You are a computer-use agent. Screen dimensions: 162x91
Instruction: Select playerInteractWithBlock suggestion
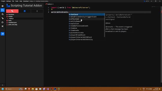point(87,37)
